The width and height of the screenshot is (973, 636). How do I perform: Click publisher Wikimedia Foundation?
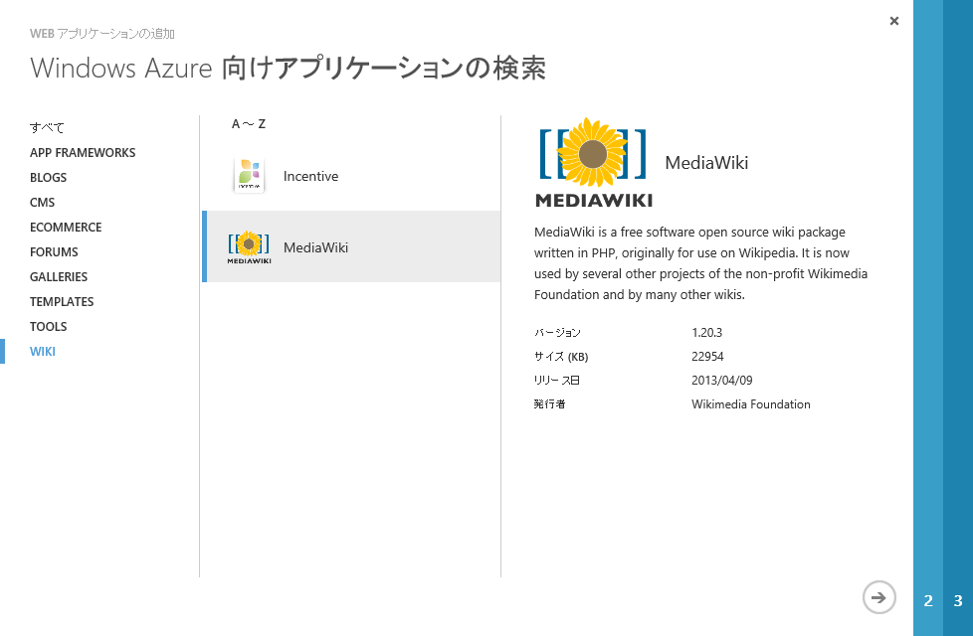[751, 404]
